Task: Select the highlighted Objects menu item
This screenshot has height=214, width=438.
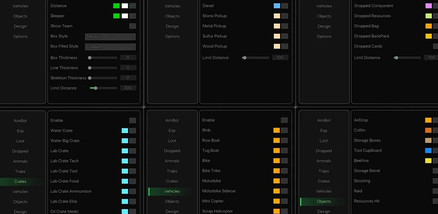Action: coord(324,201)
